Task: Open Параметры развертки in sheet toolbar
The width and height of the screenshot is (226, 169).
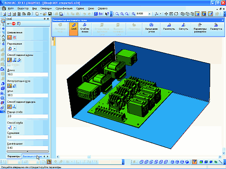Action: [x=200, y=28]
